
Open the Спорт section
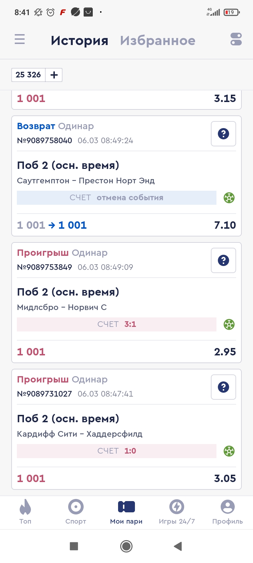(x=76, y=512)
